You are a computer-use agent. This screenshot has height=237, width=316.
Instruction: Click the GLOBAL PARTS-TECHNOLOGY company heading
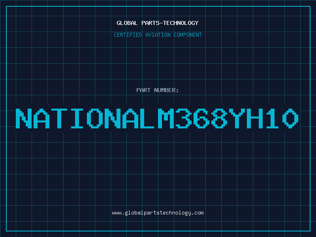(158, 23)
